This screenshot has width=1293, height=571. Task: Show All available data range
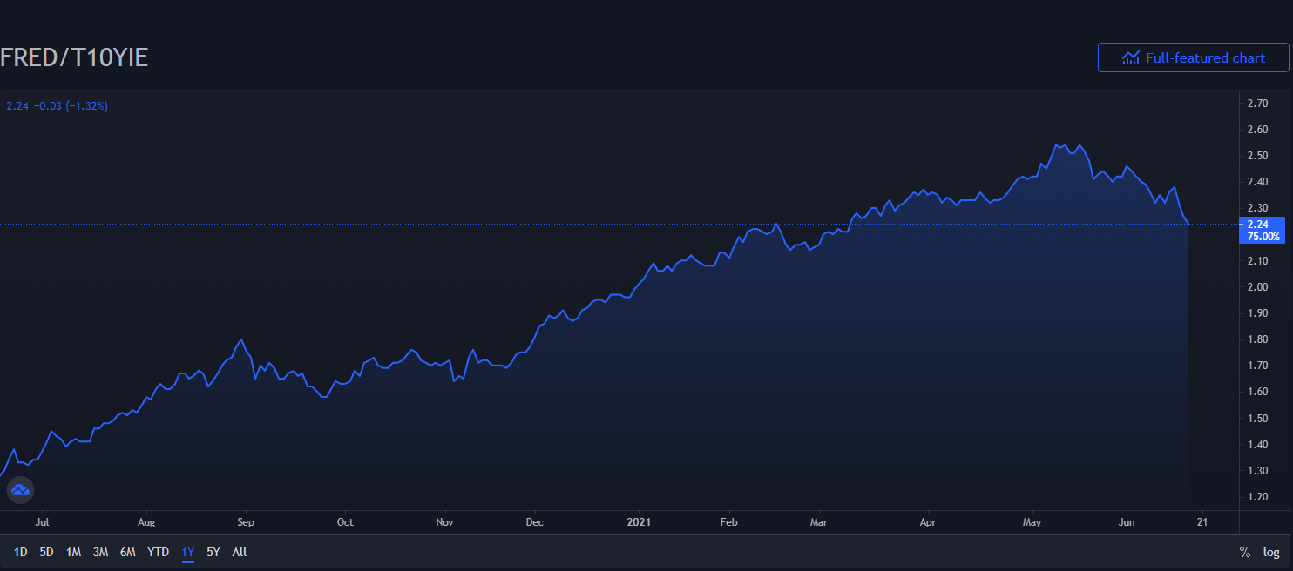point(240,552)
